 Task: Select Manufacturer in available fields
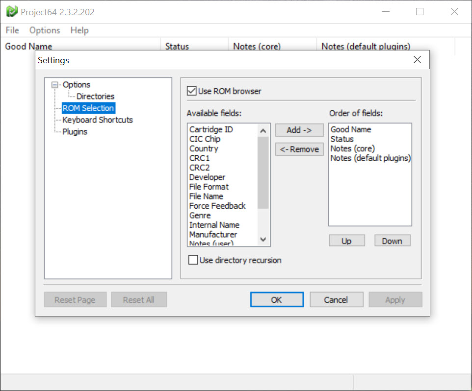pos(213,234)
